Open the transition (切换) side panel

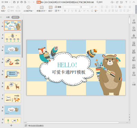(x=134, y=29)
